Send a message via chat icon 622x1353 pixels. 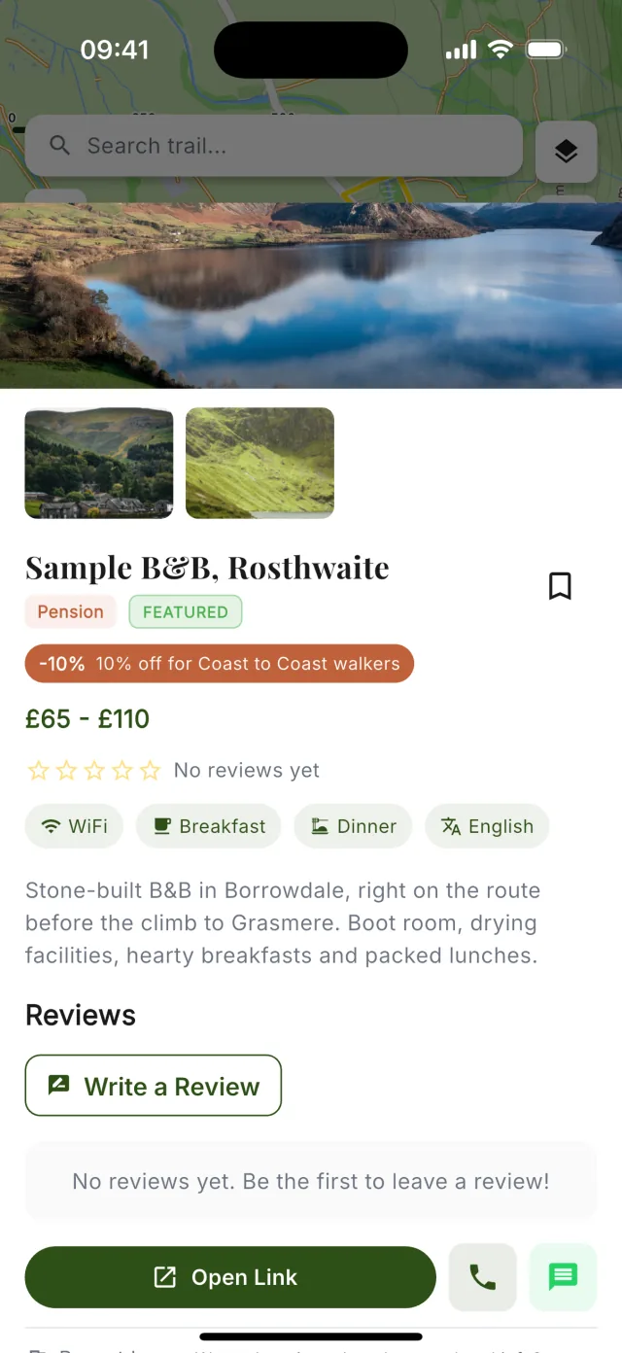tap(563, 1277)
